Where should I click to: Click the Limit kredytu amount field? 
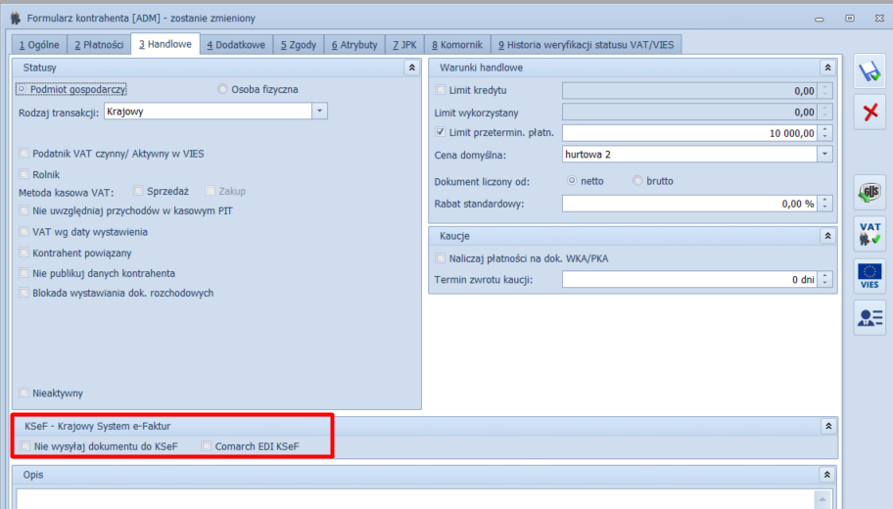click(689, 90)
